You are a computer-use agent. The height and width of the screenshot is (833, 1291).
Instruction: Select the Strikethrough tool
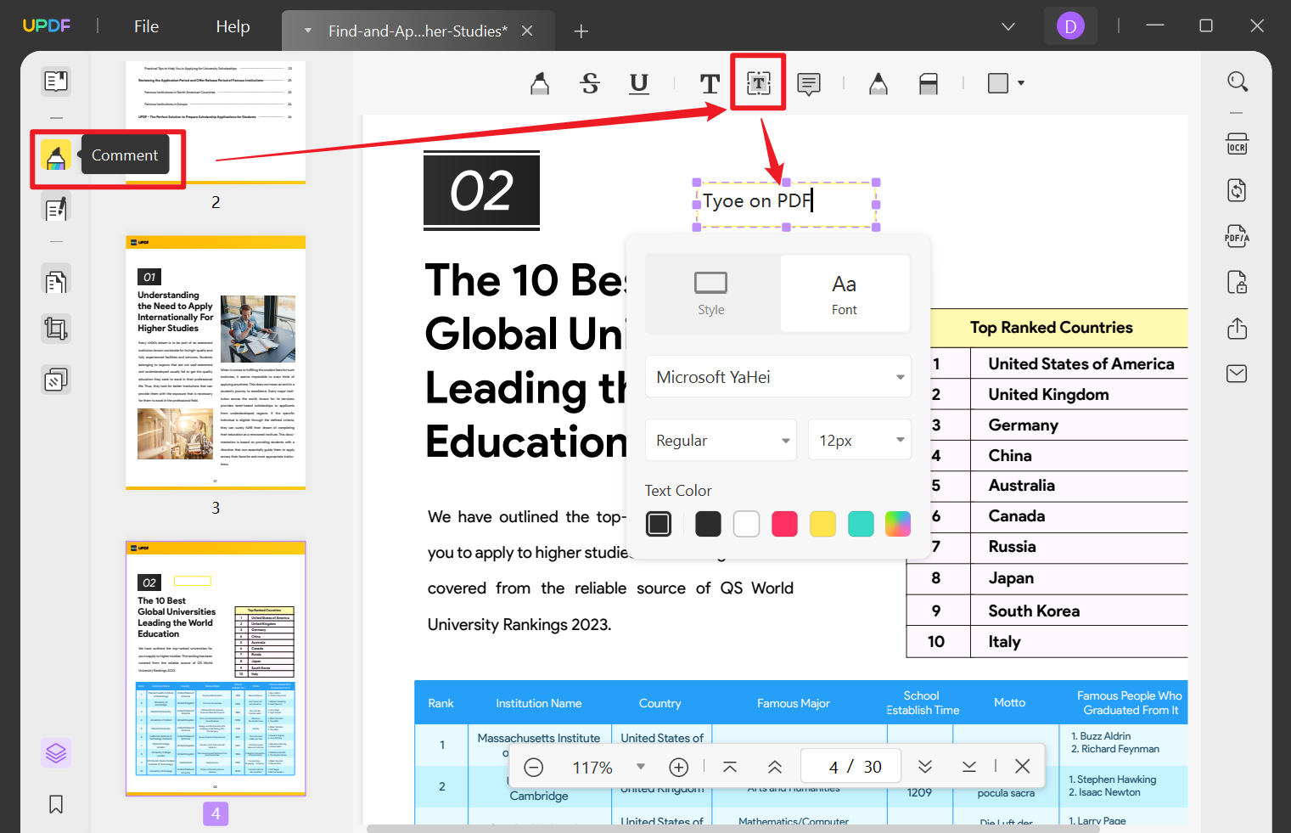click(590, 83)
